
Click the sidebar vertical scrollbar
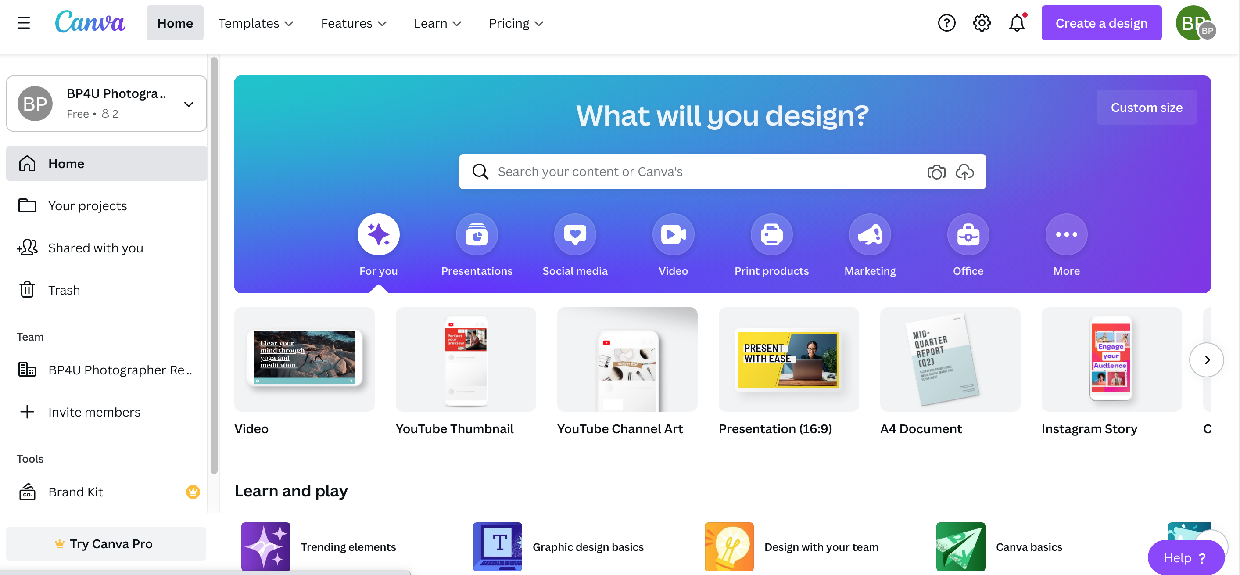[x=214, y=266]
